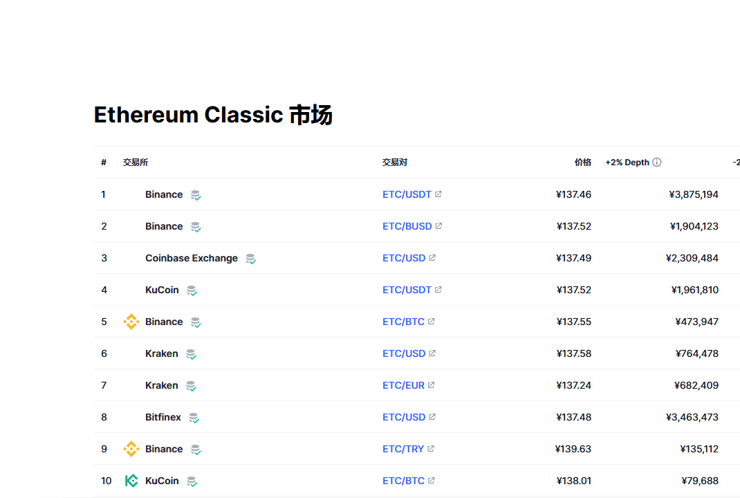Click the price ¥138.01
Screen dimensions: 740x498
tap(573, 481)
